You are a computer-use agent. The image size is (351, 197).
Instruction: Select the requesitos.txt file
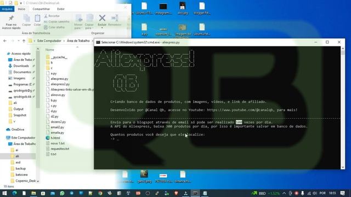(60, 149)
